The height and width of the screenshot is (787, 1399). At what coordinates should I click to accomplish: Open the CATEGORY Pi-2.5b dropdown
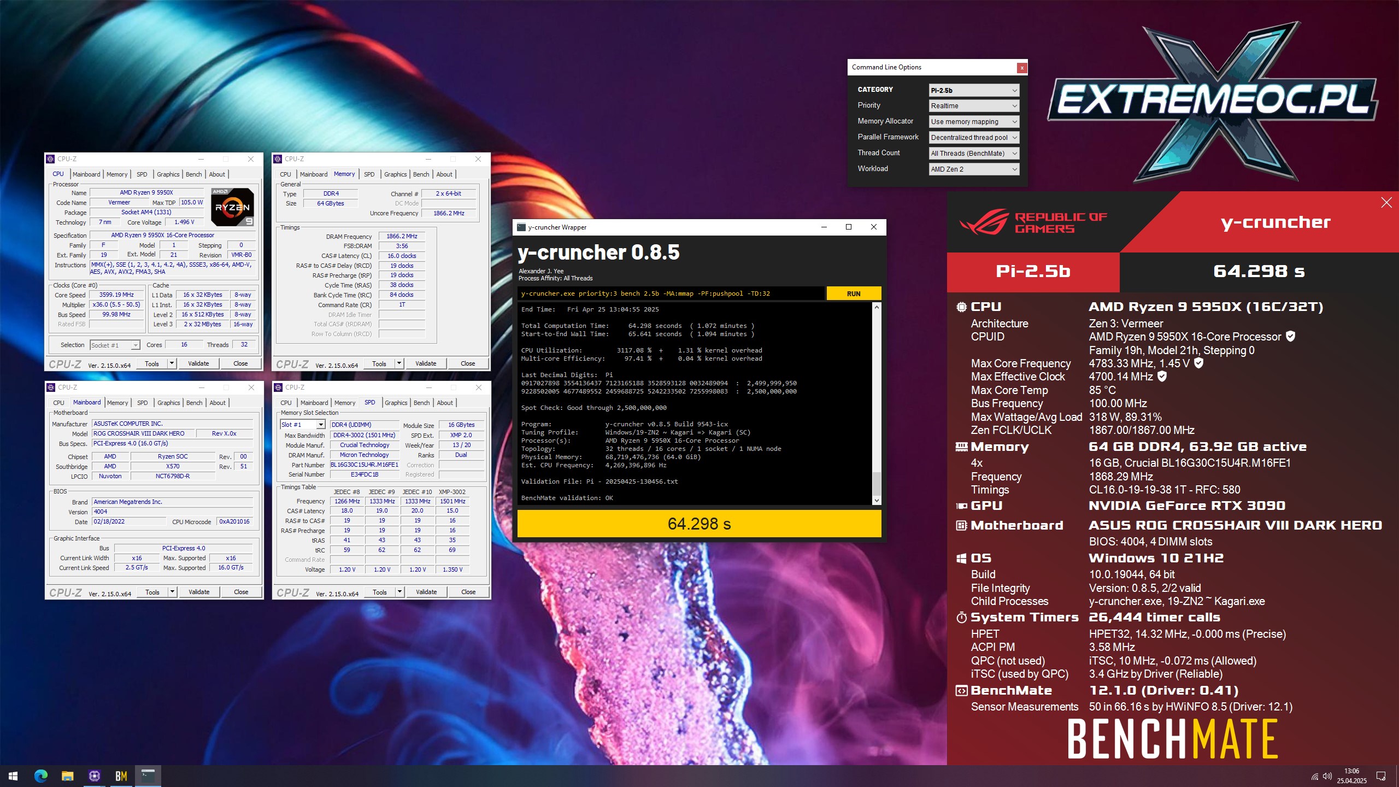(x=974, y=90)
